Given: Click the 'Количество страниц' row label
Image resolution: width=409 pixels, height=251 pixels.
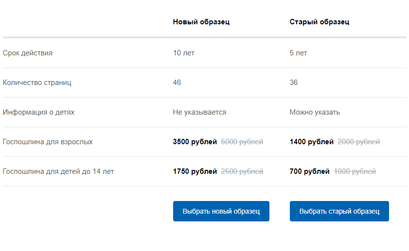Looking at the screenshot, I should coord(37,83).
